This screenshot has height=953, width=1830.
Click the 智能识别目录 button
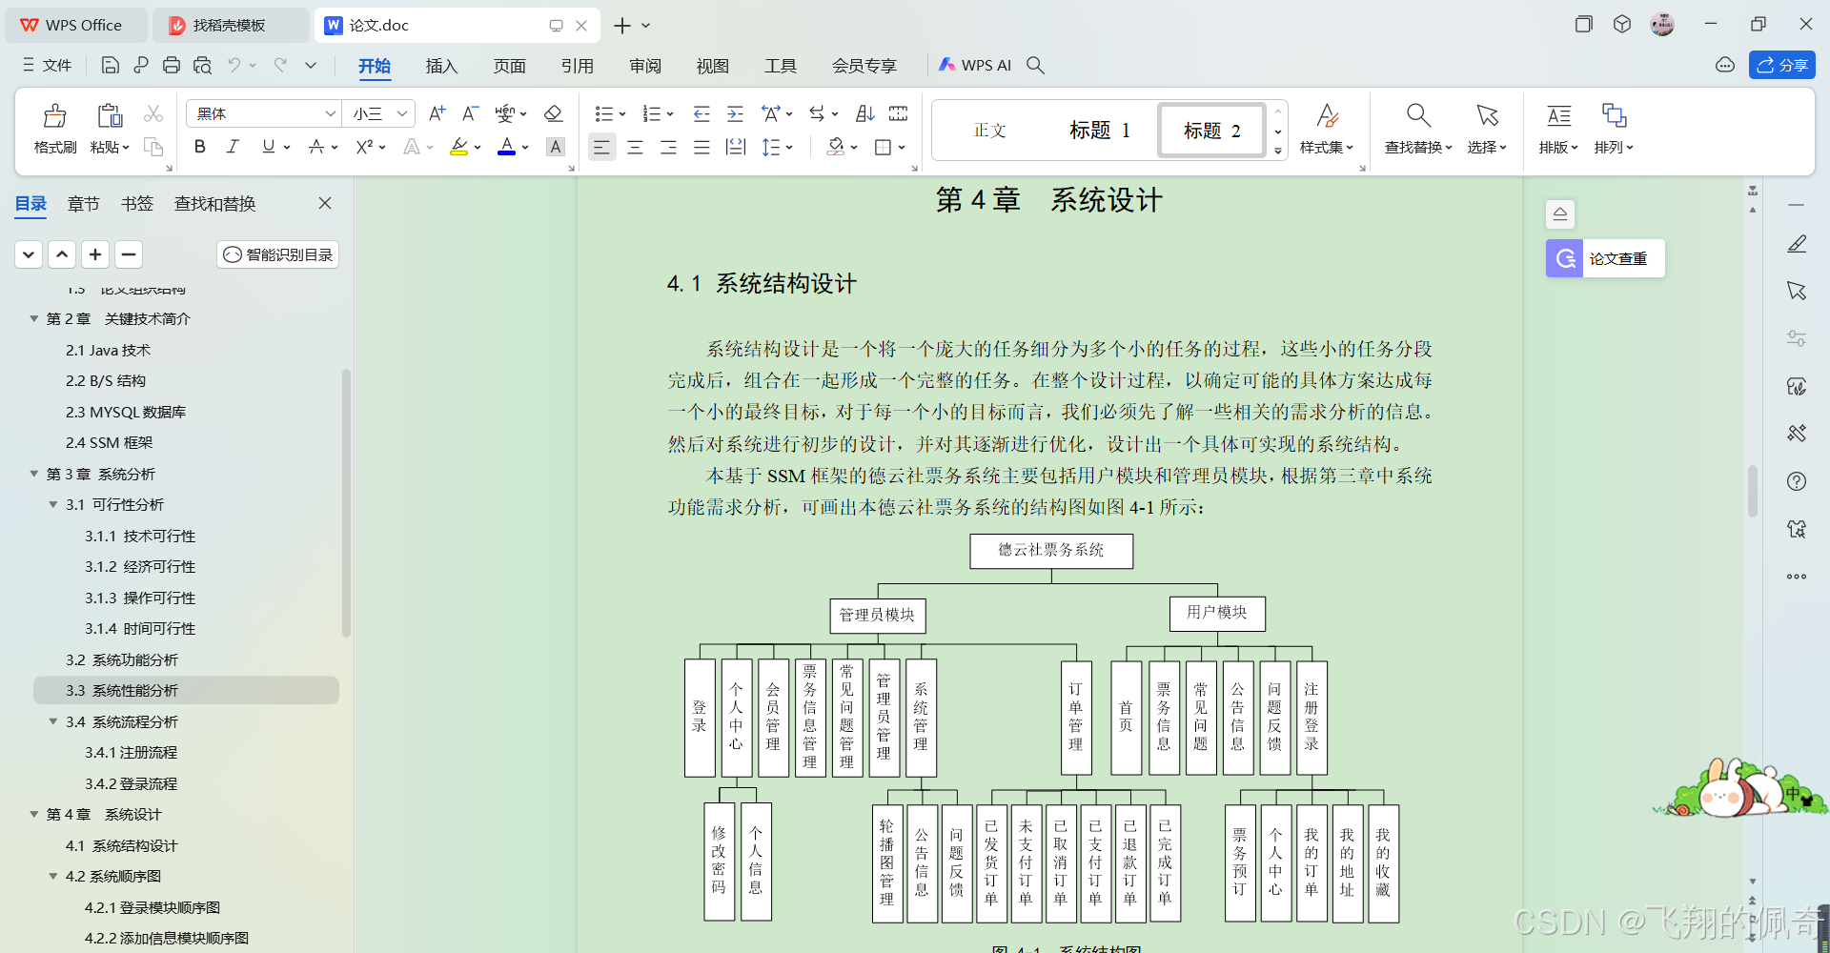click(x=278, y=254)
